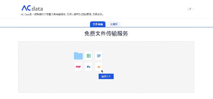213x99 pixels.
Task: Select the green spreadsheet file icon
Action: tap(89, 56)
